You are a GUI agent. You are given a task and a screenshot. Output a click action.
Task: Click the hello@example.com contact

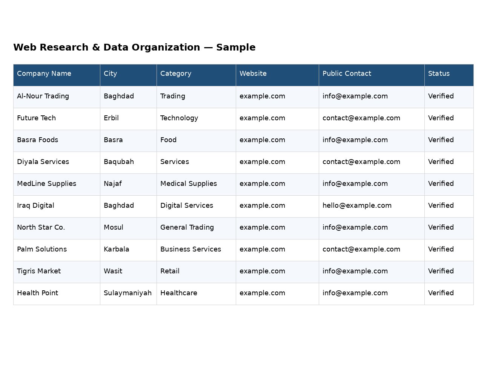click(357, 206)
